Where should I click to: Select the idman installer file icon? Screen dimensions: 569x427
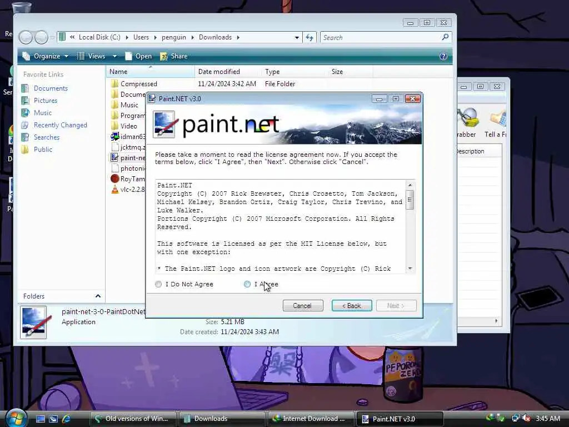point(114,137)
